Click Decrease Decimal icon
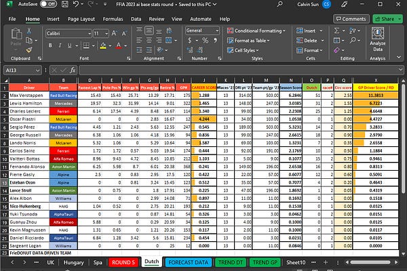407x271 pixels. coord(200,50)
